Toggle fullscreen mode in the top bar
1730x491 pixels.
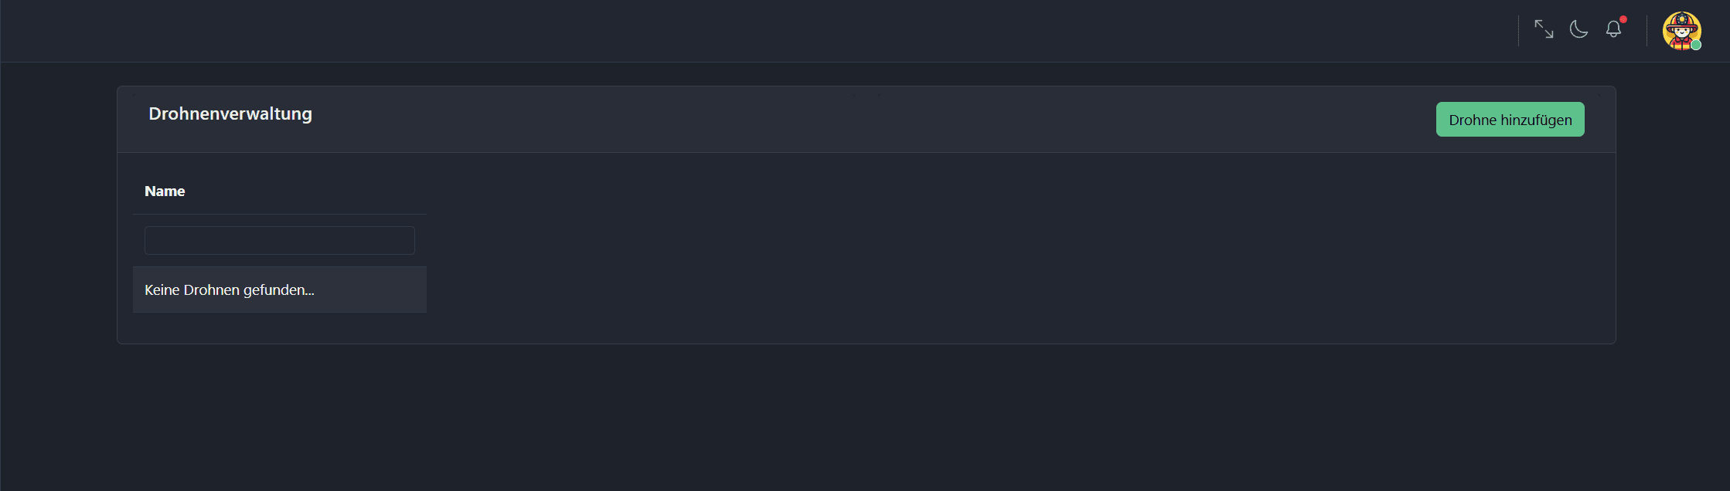coord(1544,29)
